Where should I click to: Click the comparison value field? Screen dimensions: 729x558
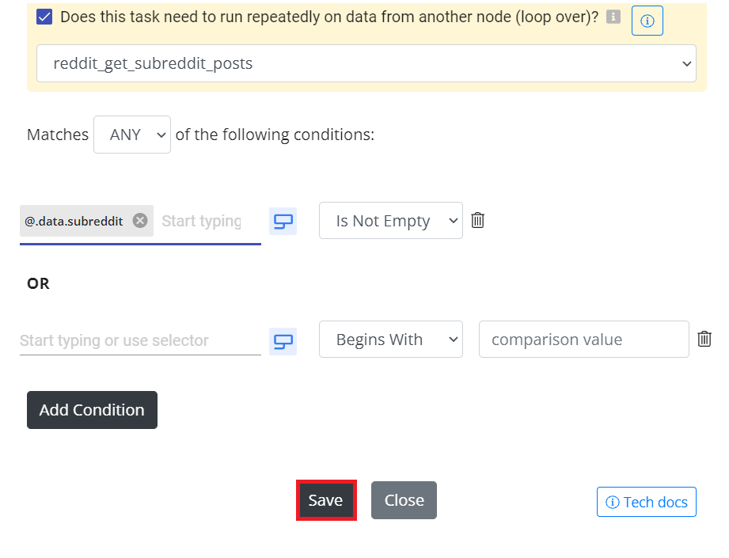tap(584, 339)
